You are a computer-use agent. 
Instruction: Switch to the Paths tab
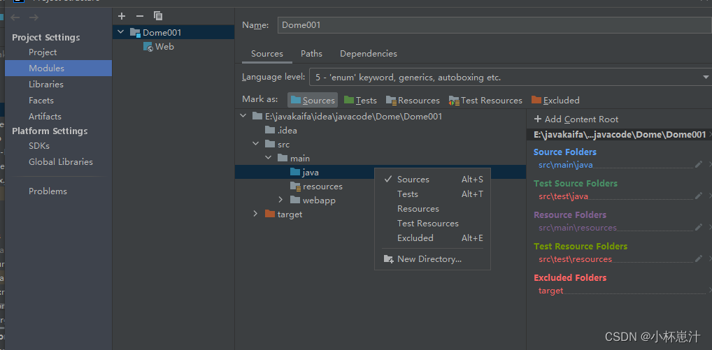pos(311,54)
